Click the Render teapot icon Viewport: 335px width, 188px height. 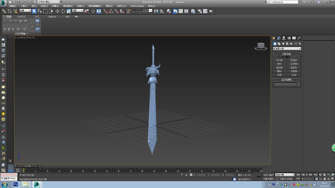211,11
